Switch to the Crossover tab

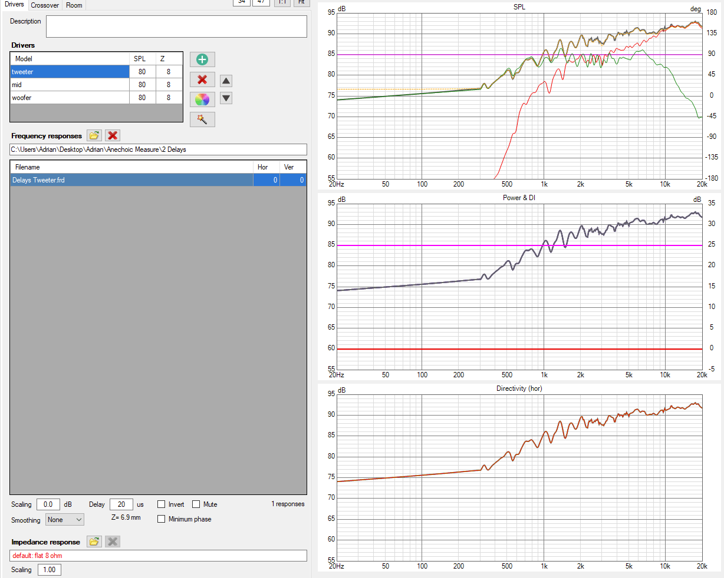click(45, 5)
